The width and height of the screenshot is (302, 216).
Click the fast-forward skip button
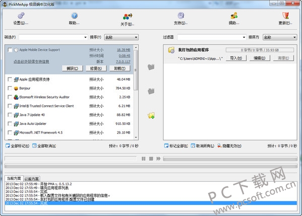pyautogui.click(x=158, y=159)
